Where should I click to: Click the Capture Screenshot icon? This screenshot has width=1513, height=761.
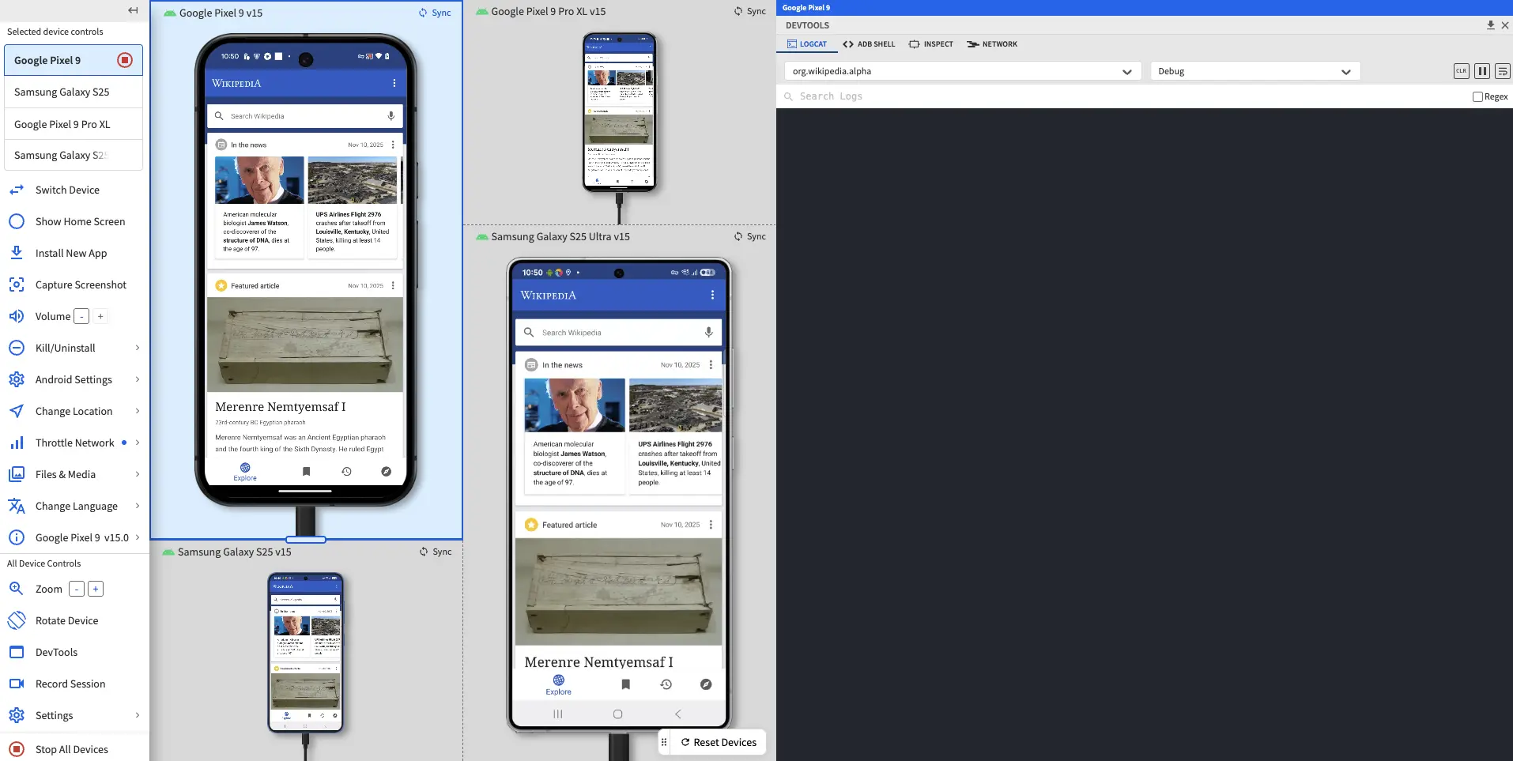pyautogui.click(x=16, y=284)
